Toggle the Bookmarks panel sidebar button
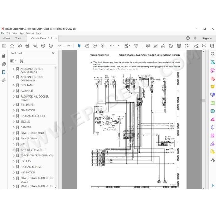 tap(4, 72)
